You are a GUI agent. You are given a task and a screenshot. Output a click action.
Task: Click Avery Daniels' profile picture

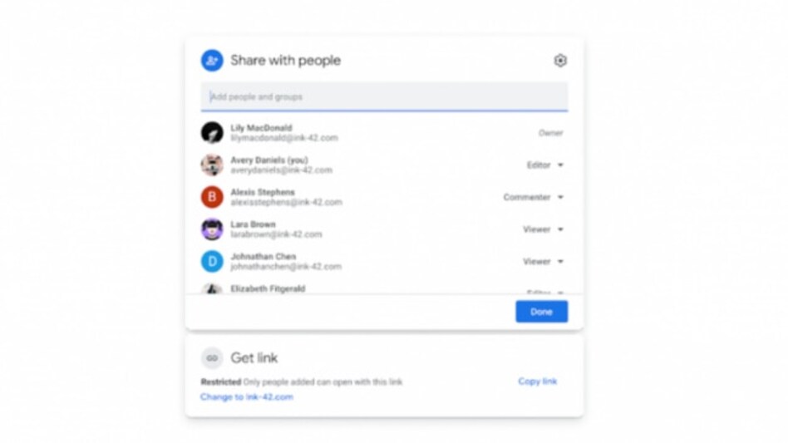(212, 165)
